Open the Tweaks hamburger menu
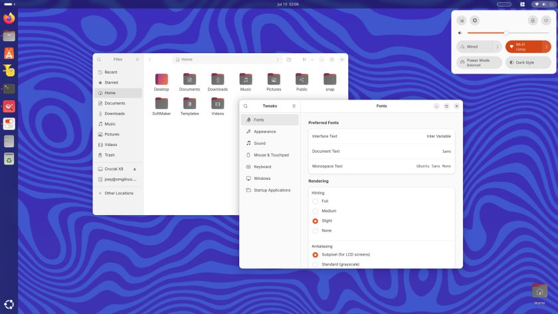The height and width of the screenshot is (314, 558). [294, 106]
